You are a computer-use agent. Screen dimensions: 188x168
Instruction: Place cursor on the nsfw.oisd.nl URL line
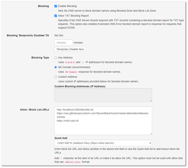(68, 120)
